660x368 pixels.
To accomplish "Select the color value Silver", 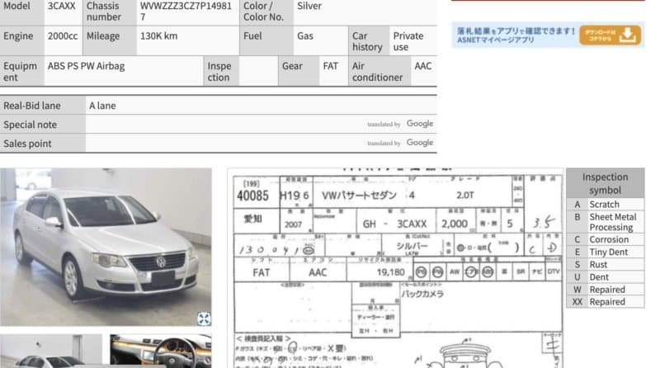I will 309,6.
